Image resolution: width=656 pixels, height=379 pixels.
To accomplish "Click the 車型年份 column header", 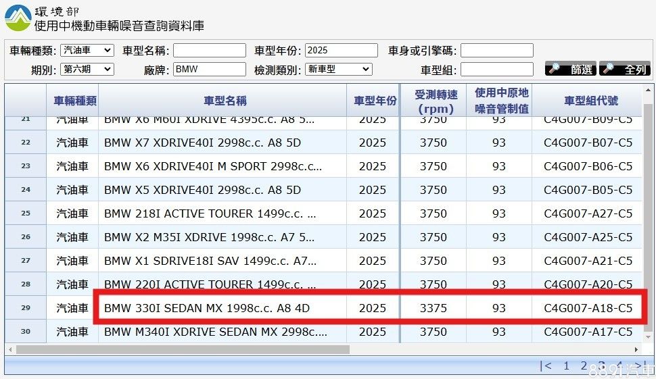I will point(375,101).
